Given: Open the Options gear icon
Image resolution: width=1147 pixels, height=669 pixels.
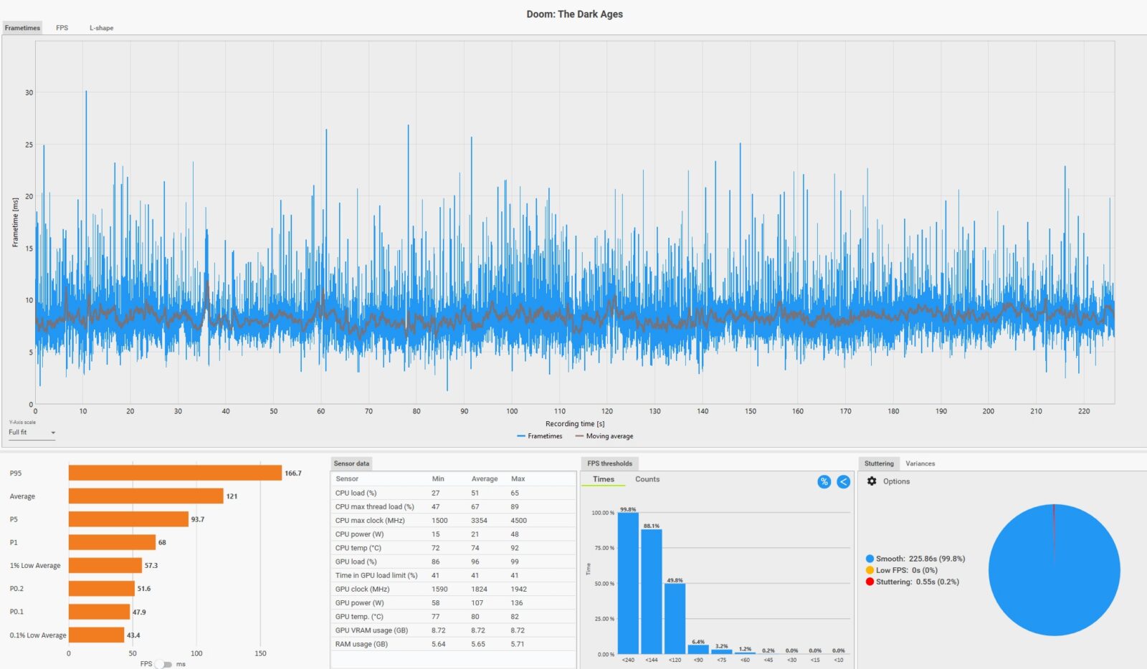Looking at the screenshot, I should click(872, 481).
